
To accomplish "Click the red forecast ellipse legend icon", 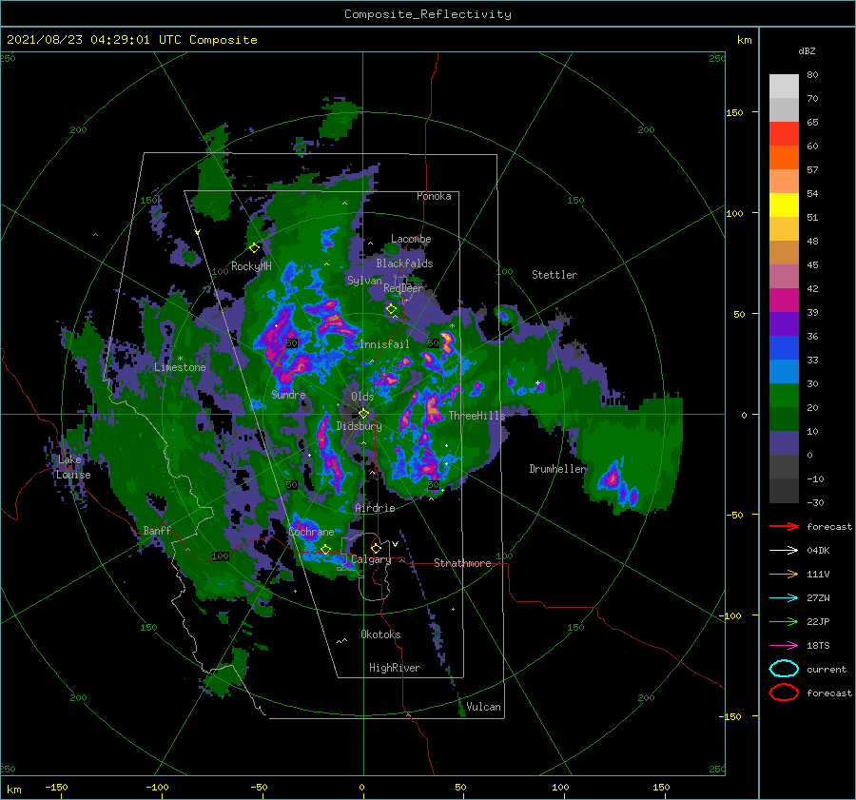I will pos(784,693).
